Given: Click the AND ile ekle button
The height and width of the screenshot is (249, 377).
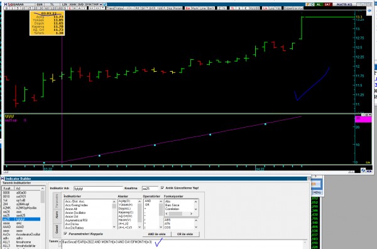Looking at the screenshot, I should point(156,234).
